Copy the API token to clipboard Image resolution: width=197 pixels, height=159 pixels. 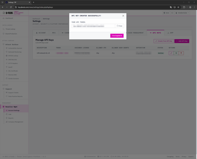[x=119, y=26]
